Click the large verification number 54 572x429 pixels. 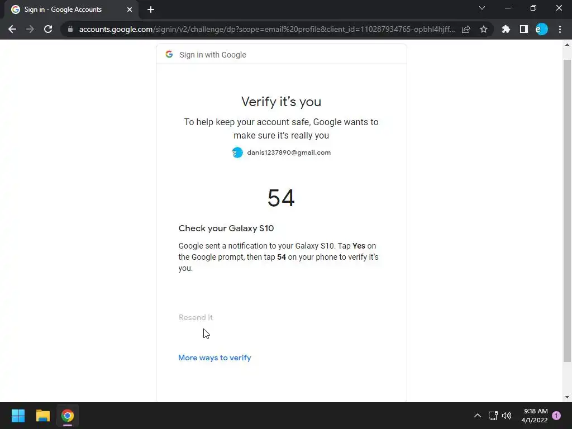tap(281, 198)
